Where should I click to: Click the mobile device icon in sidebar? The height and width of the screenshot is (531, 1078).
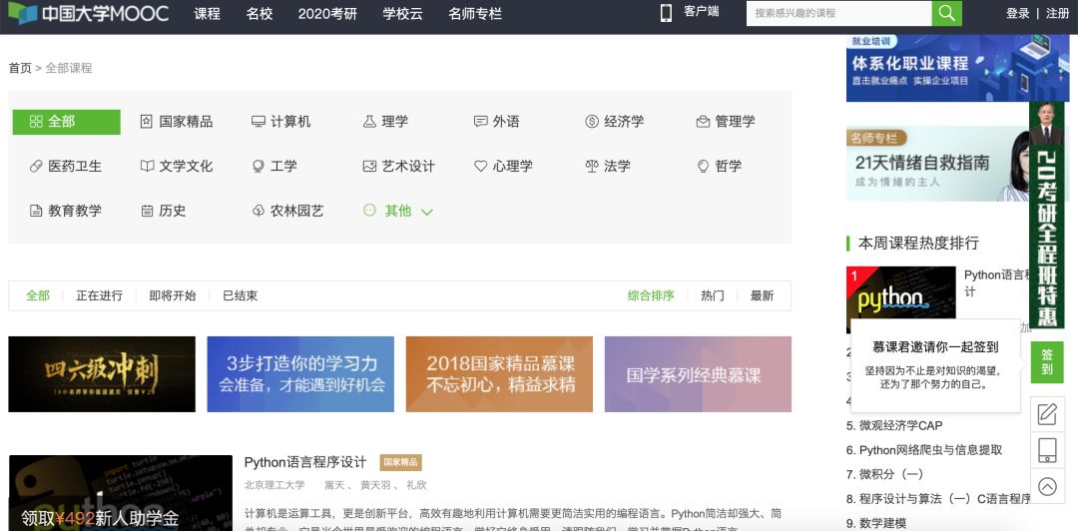click(x=1047, y=450)
